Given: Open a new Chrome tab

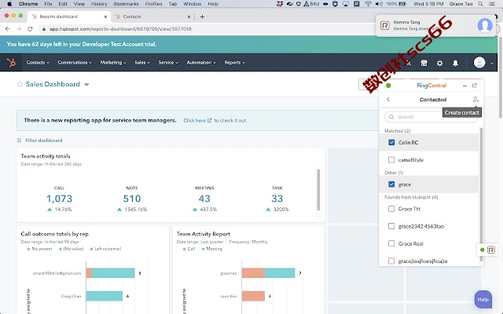Looking at the screenshot, I should tap(202, 16).
